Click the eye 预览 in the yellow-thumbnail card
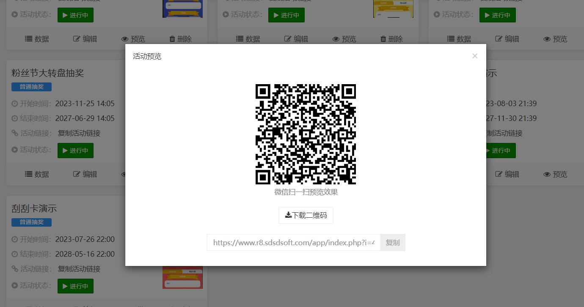584x307 pixels. 344,39
